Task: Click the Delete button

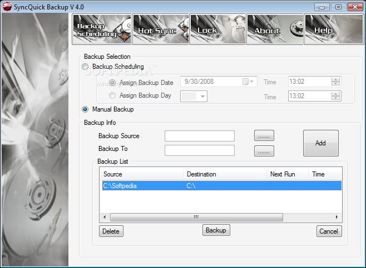Action: pos(111,231)
